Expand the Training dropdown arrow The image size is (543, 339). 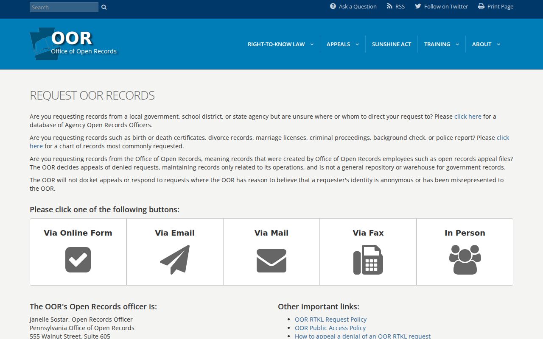click(x=457, y=44)
